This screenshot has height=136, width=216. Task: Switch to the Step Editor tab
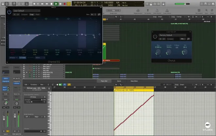pyautogui.click(x=134, y=81)
